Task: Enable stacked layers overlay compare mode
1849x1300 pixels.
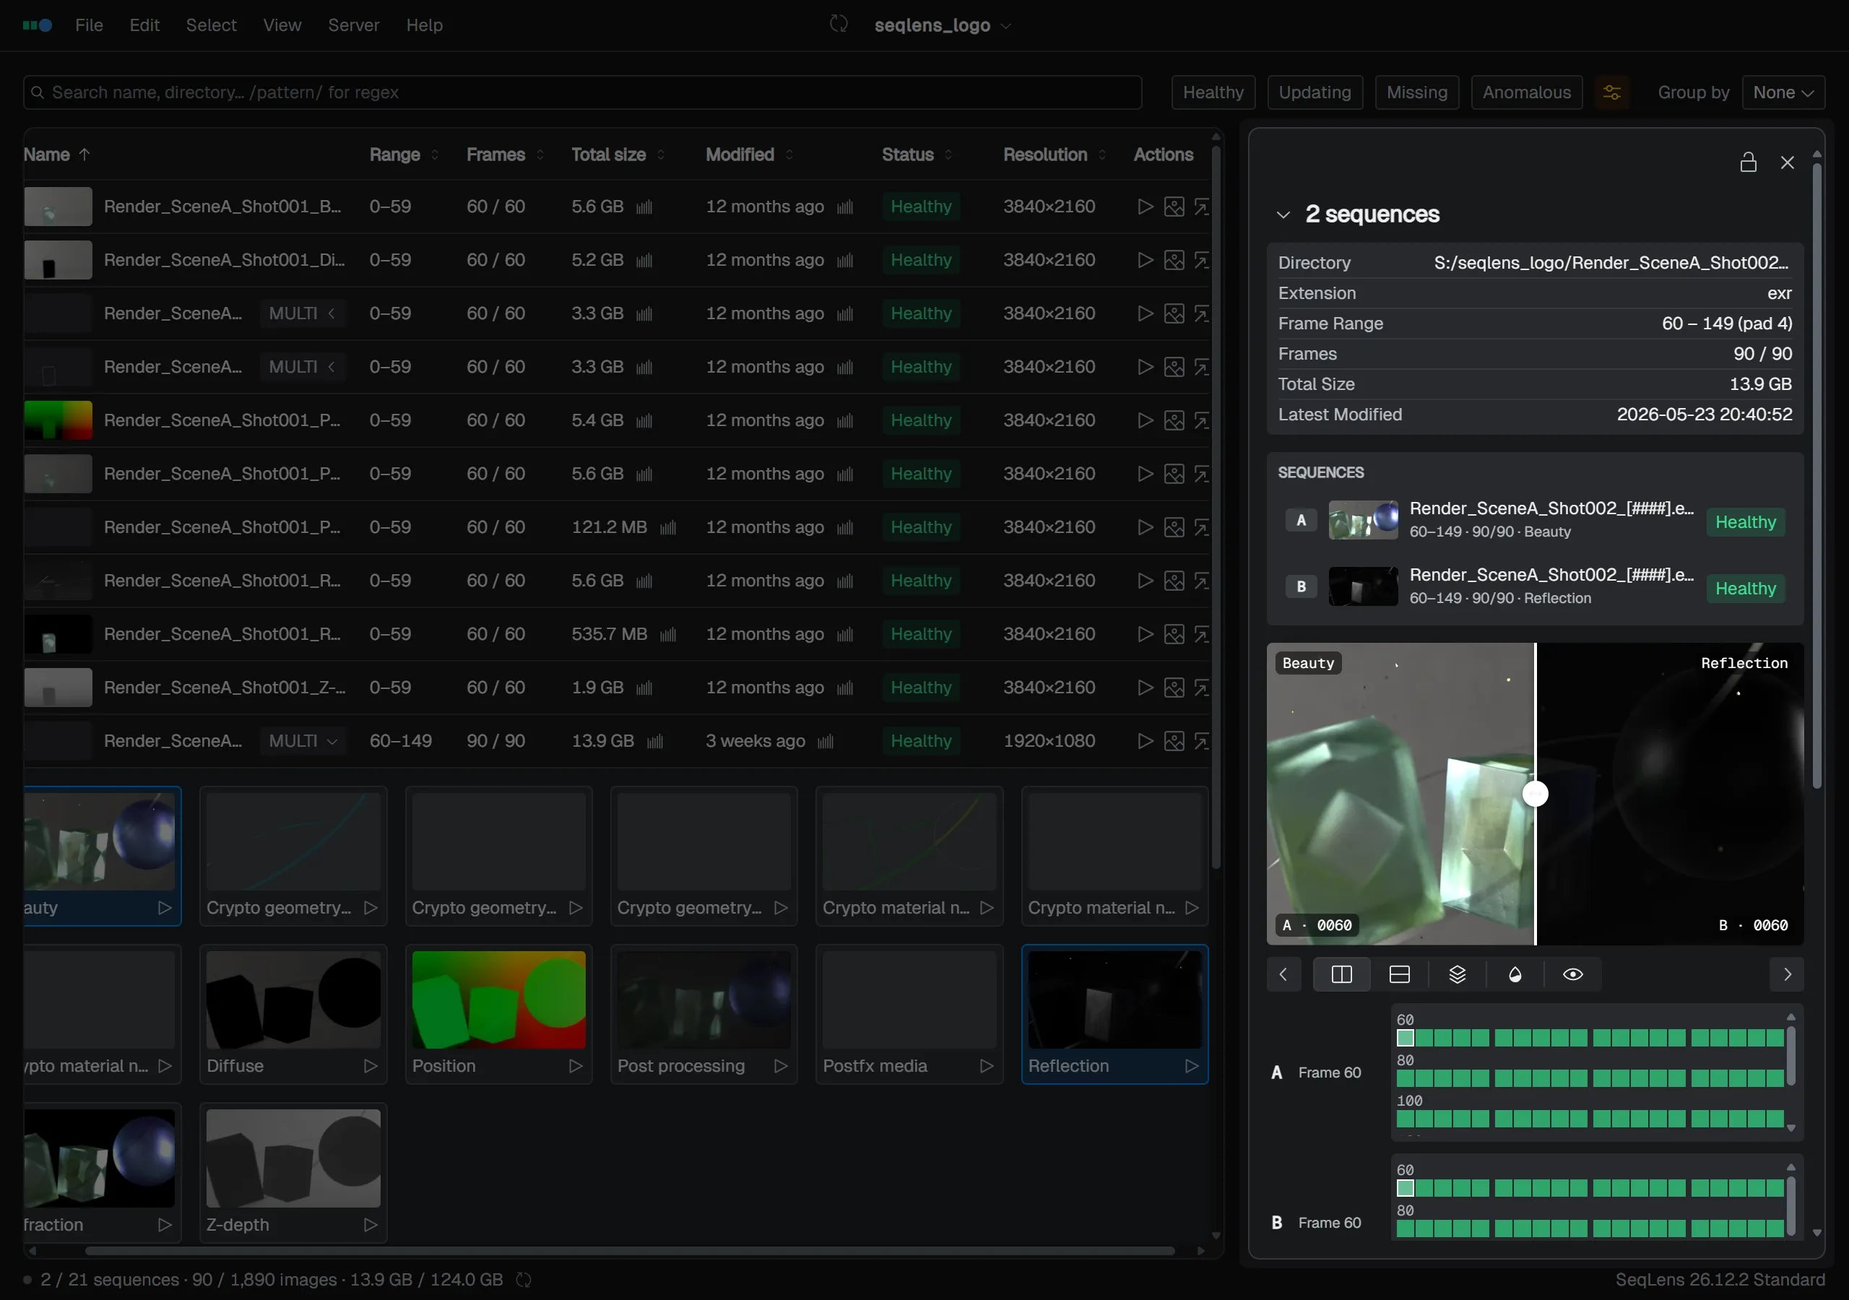Action: tap(1458, 974)
